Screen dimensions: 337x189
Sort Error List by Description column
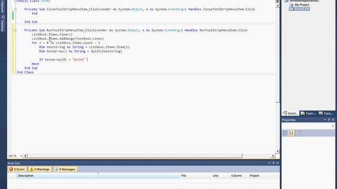tap(98, 175)
